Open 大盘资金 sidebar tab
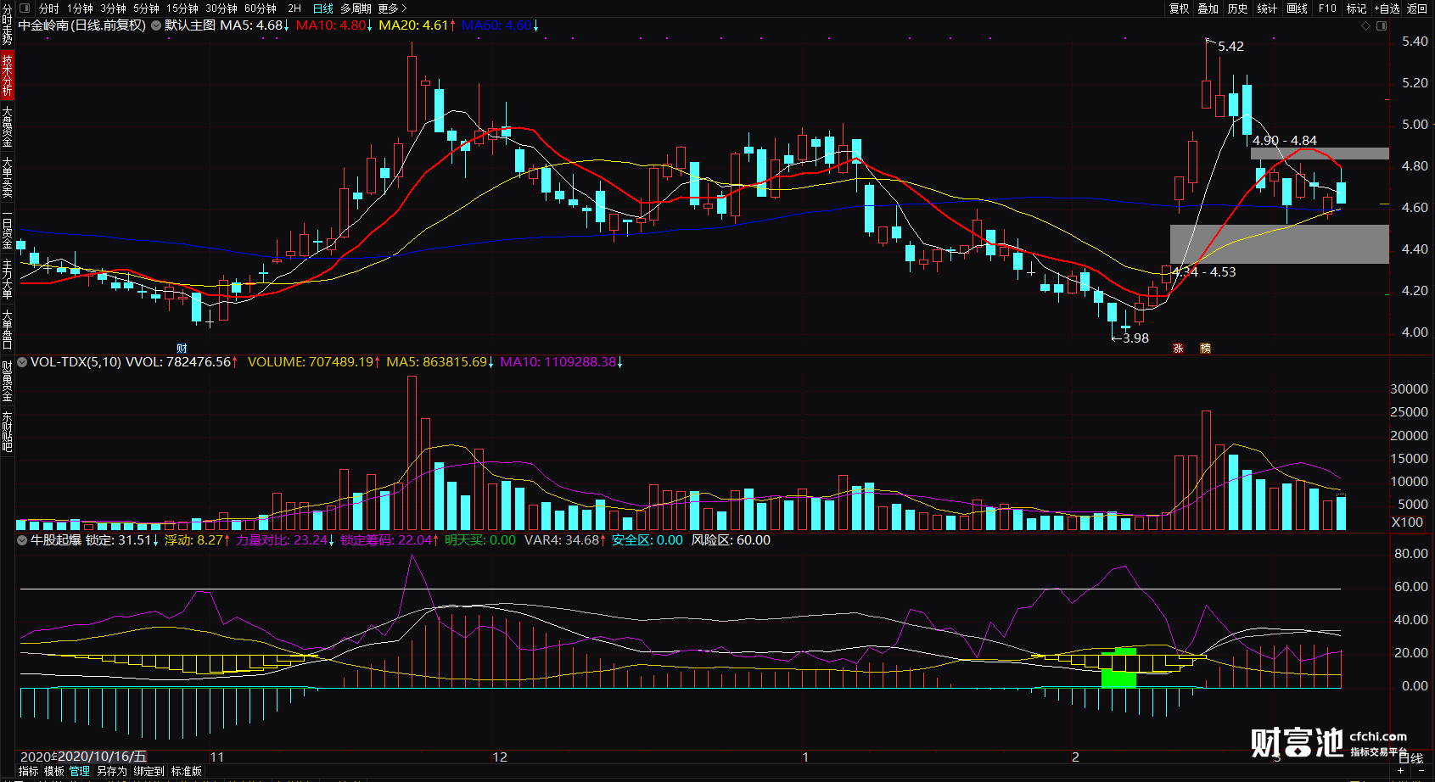This screenshot has width=1435, height=782. tap(7, 126)
